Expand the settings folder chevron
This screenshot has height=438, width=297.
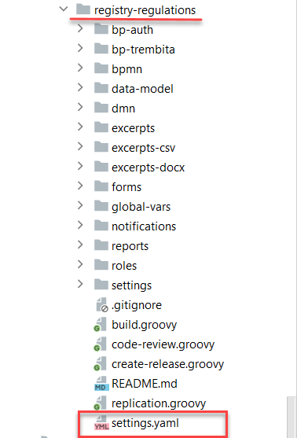(80, 284)
